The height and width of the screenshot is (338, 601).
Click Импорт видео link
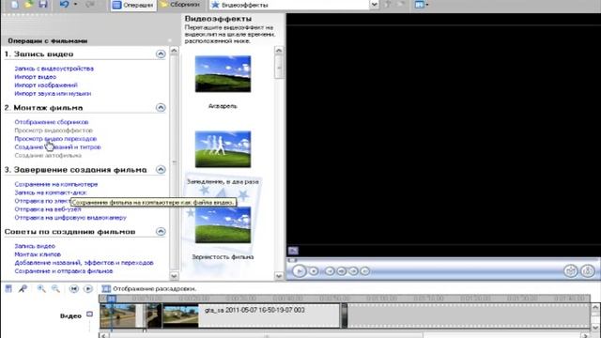[x=36, y=77]
